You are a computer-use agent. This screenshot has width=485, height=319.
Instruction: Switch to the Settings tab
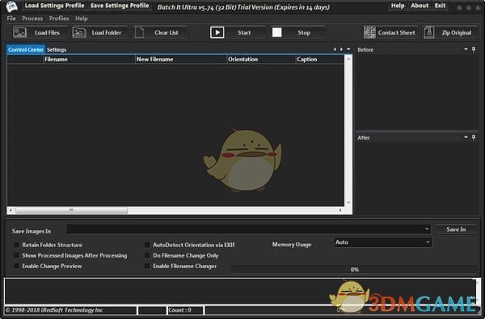(57, 49)
